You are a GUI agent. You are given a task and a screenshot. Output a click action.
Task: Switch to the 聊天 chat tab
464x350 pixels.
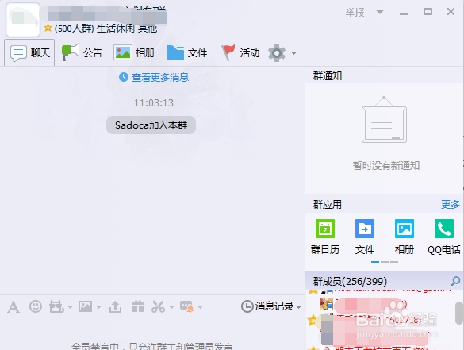coord(29,53)
